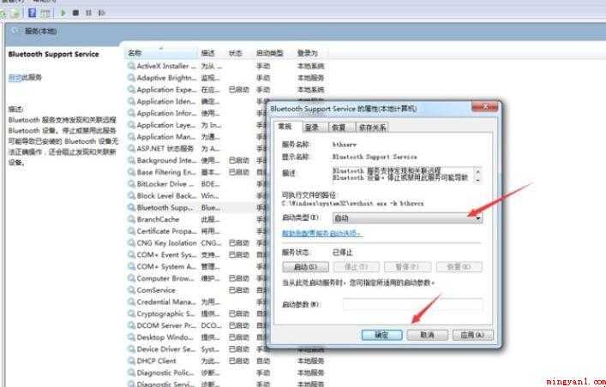Click the gear icon of Cryptographic S... row
606x387 pixels.
point(131,313)
